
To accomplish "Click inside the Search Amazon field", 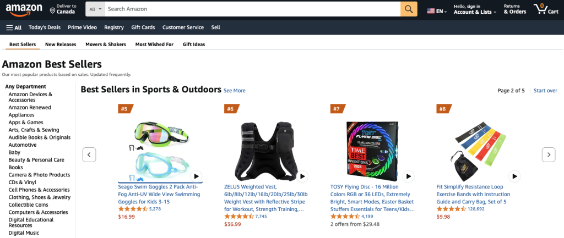I will coord(252,9).
